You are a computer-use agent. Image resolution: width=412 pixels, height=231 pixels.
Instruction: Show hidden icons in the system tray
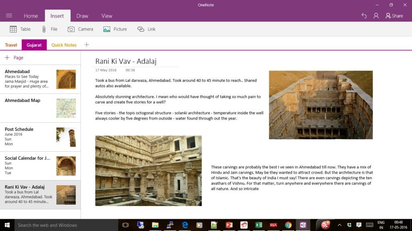pos(339,225)
